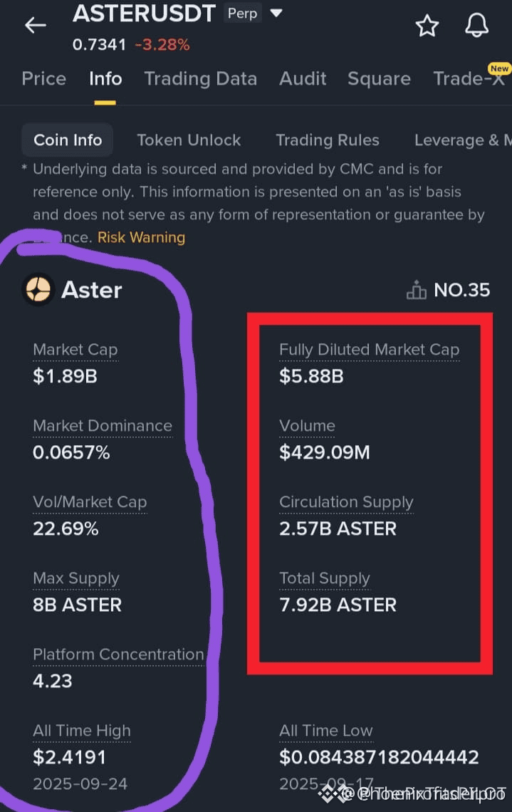Go to the Square tab
This screenshot has height=812, width=512.
(x=379, y=79)
